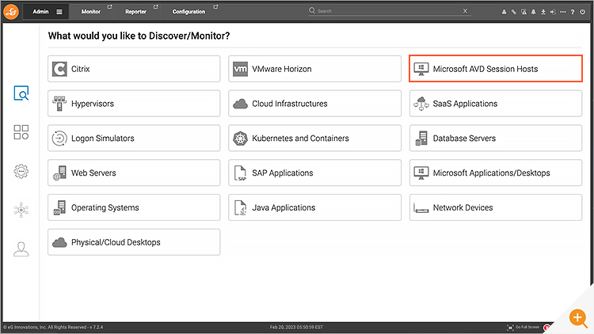This screenshot has width=594, height=334.
Task: Choose SAP Applications
Action: coord(314,173)
